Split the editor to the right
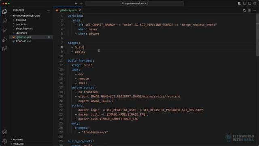This screenshot has height=146, width=259. (x=249, y=10)
